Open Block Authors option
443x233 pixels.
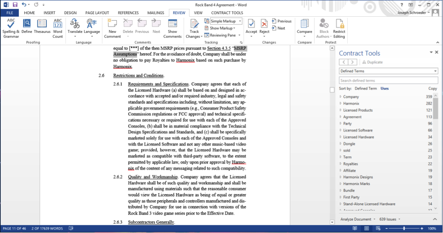(324, 29)
